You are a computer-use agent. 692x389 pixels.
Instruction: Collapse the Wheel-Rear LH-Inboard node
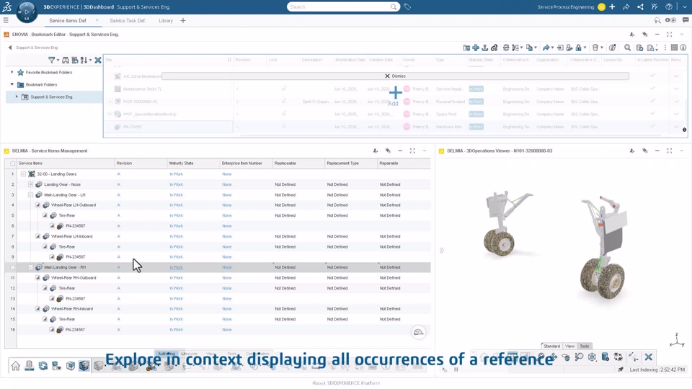pyautogui.click(x=37, y=236)
